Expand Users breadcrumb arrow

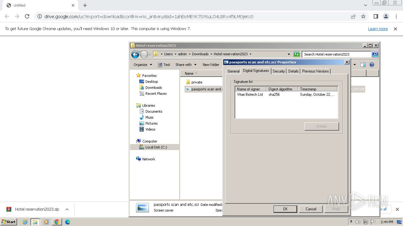pos(176,54)
